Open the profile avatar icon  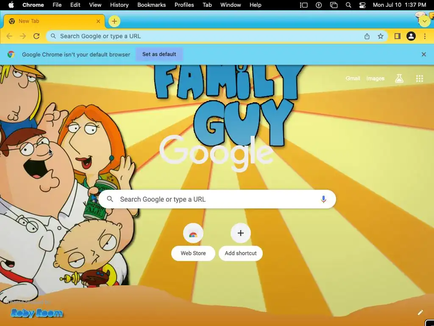click(x=411, y=36)
